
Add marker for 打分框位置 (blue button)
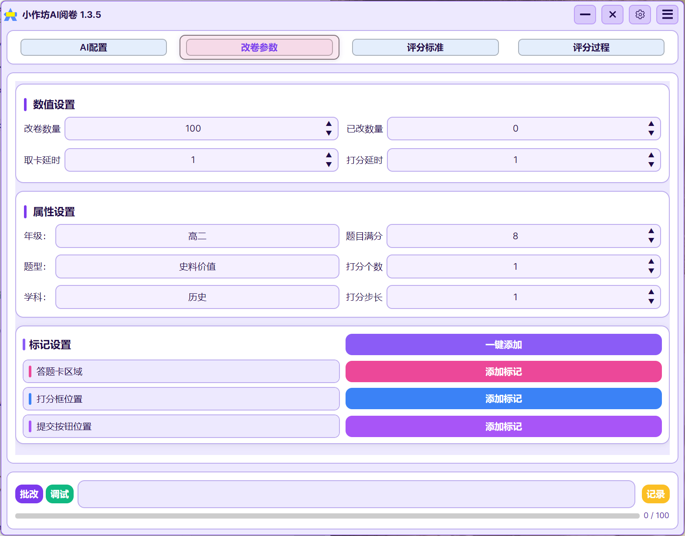coord(503,399)
